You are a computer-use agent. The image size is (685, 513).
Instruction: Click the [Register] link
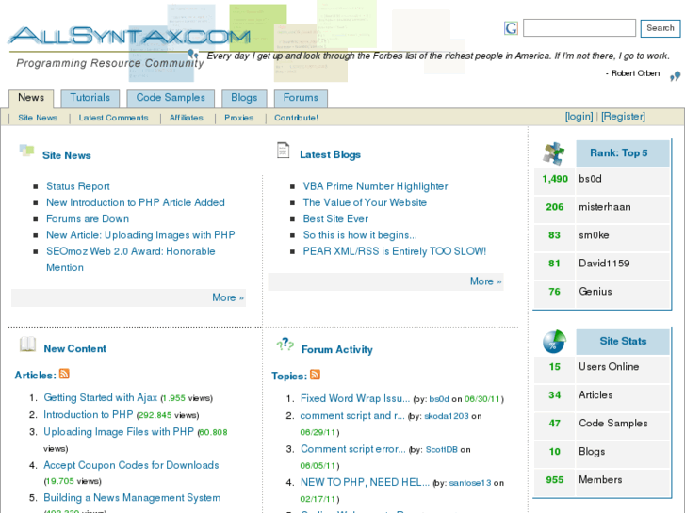623,117
